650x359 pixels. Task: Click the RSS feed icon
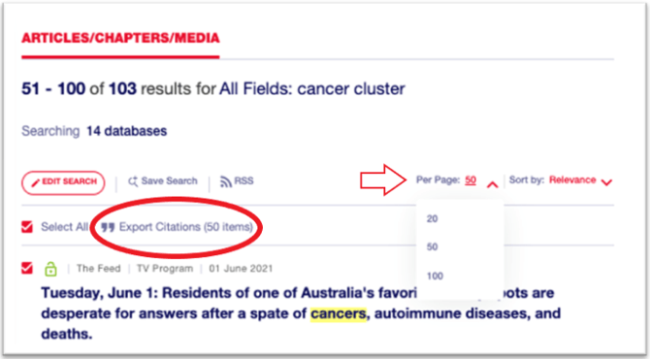(x=225, y=181)
